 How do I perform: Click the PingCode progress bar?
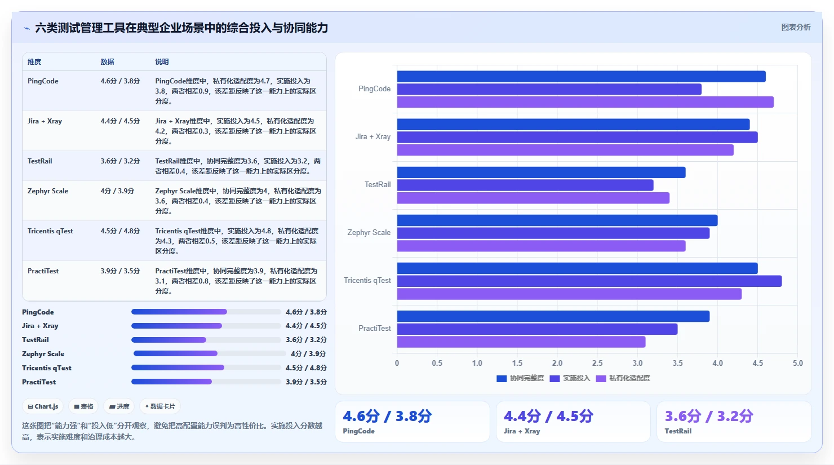click(206, 312)
